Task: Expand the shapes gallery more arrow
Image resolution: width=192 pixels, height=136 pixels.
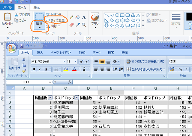Action: (143, 25)
